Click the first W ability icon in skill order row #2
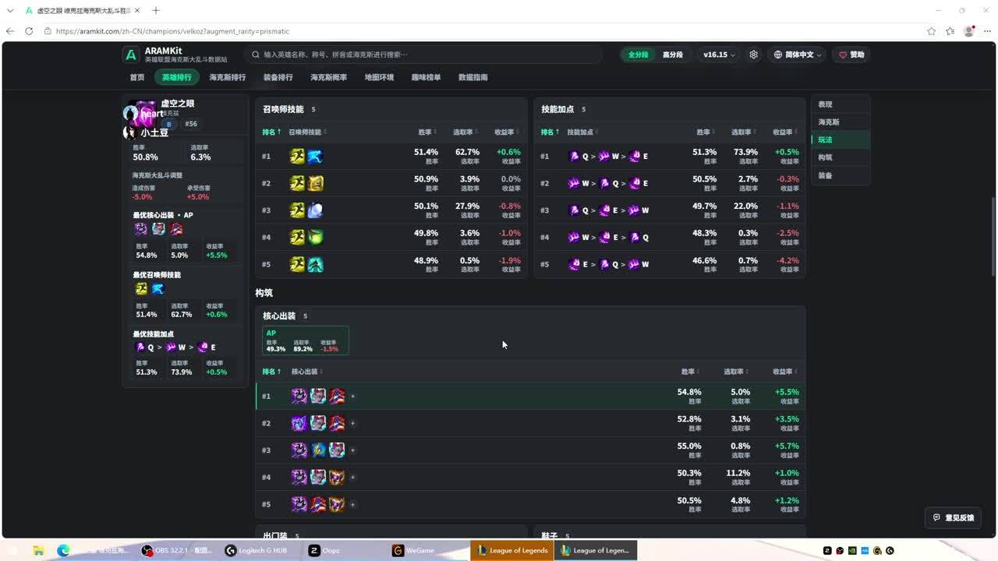This screenshot has width=998, height=561. click(x=574, y=183)
